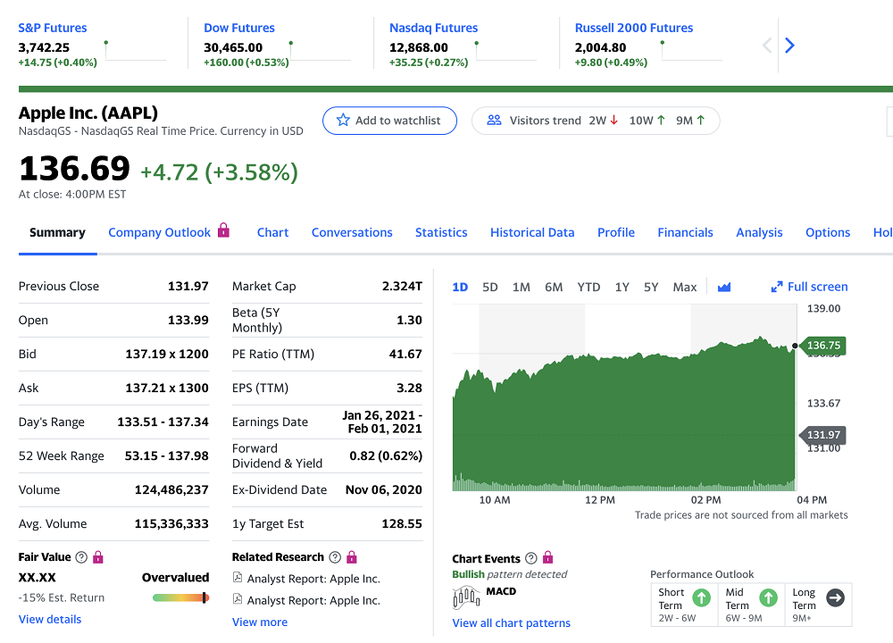Open the chart type area icon
The width and height of the screenshot is (893, 643).
724,287
